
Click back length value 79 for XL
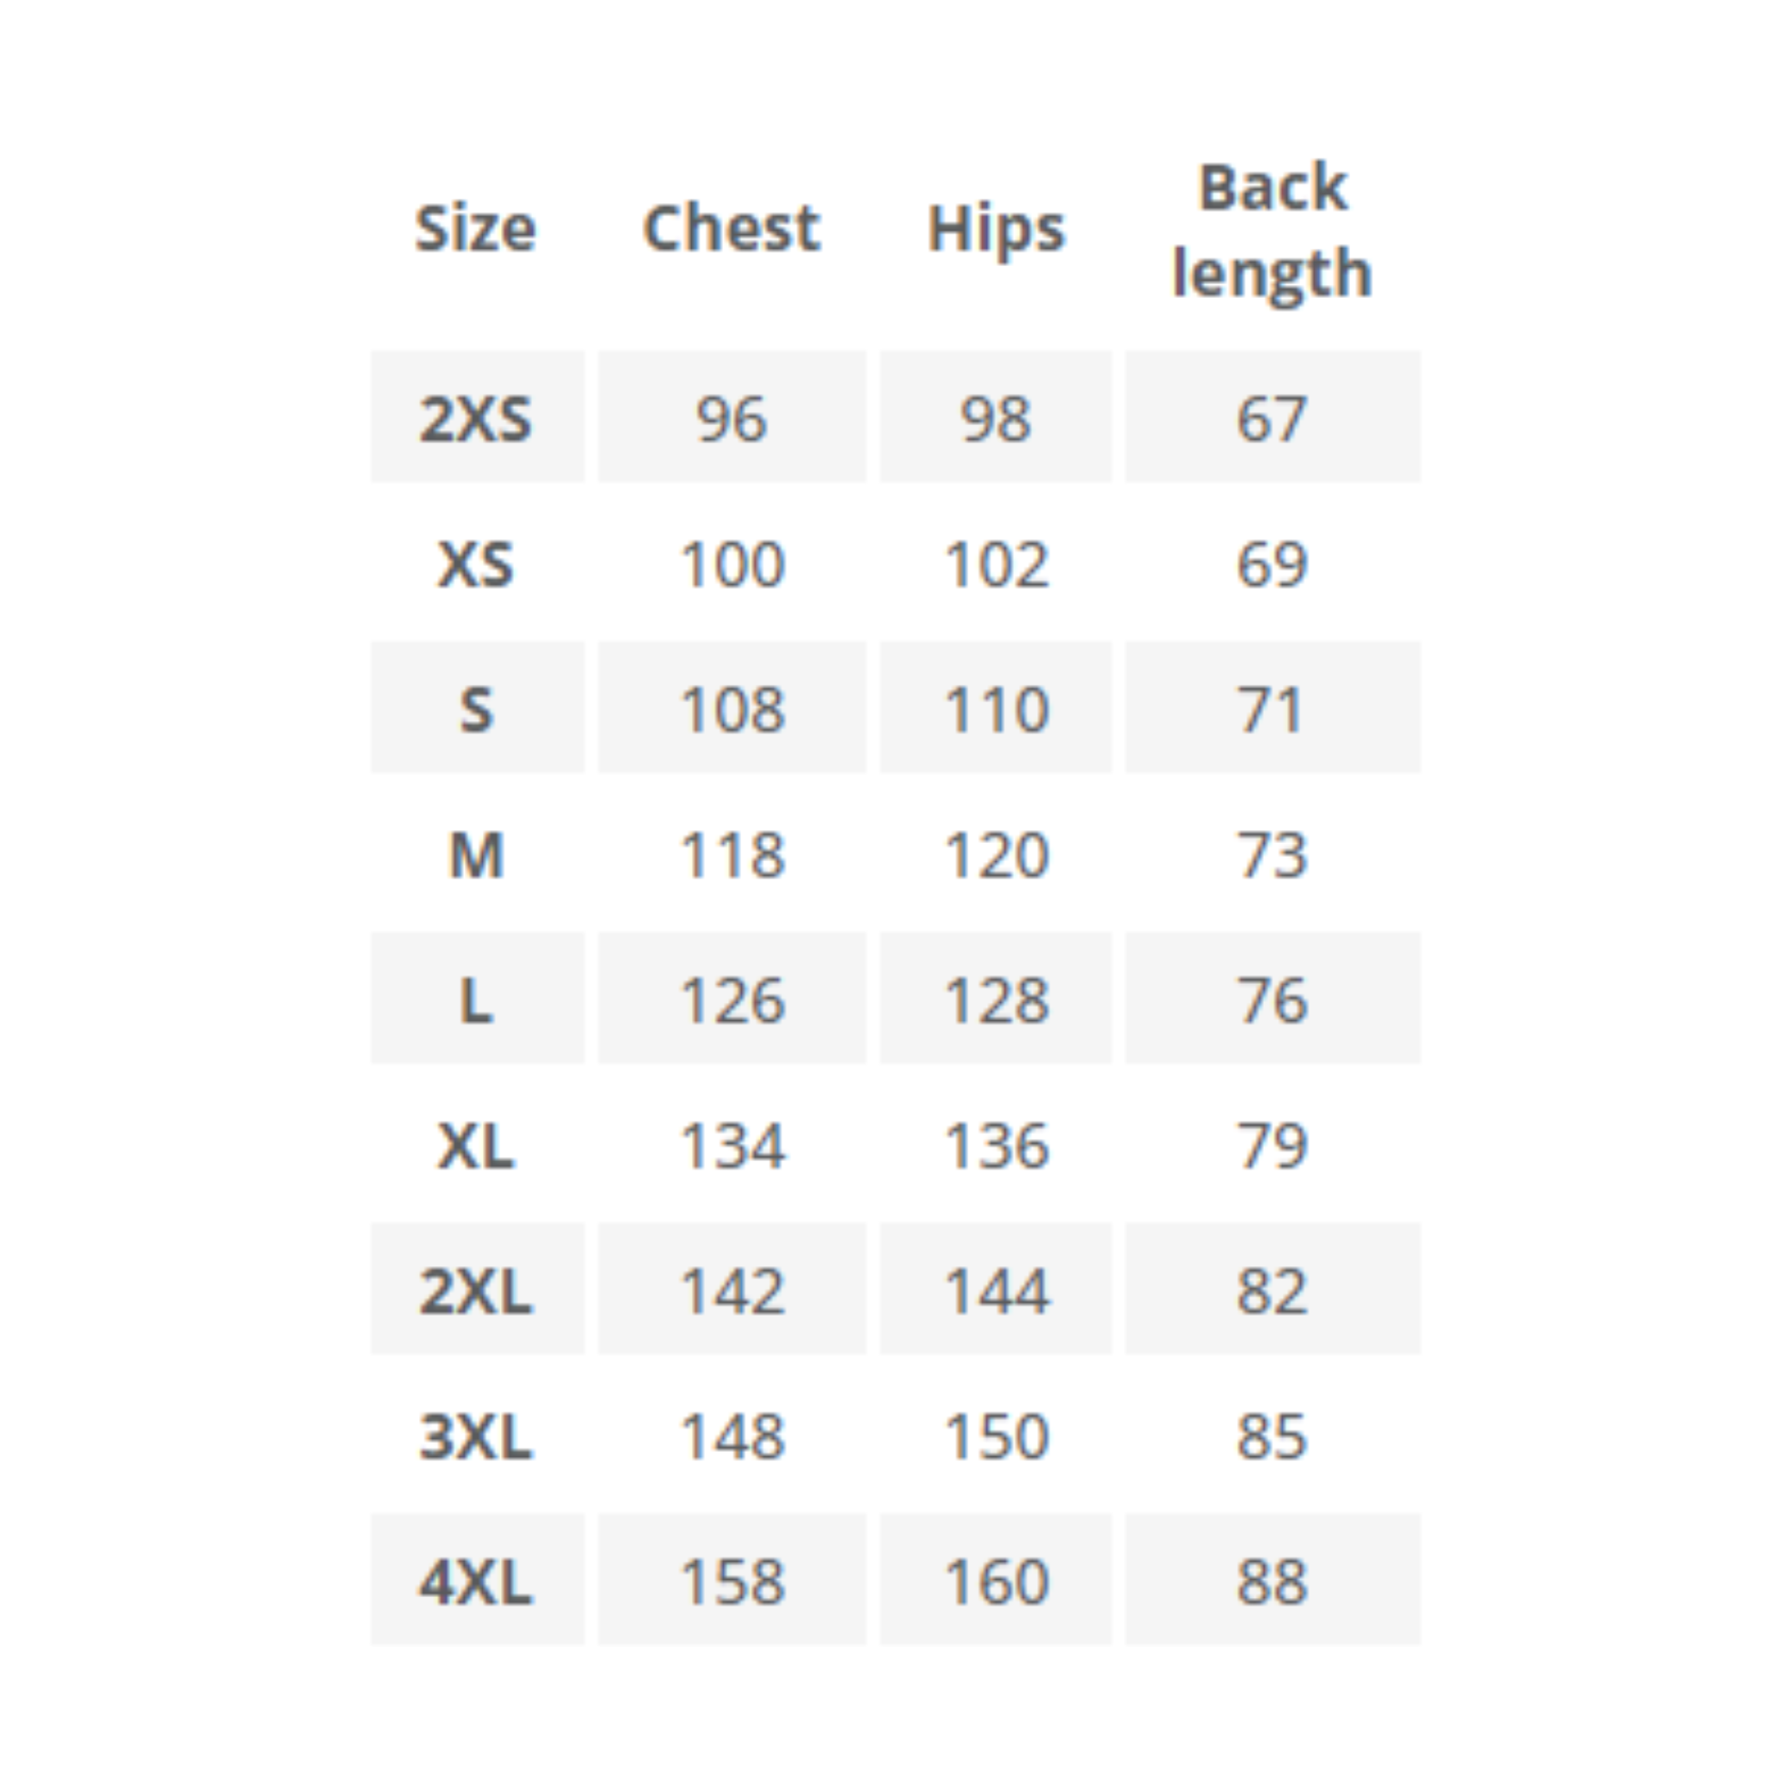(1271, 1145)
